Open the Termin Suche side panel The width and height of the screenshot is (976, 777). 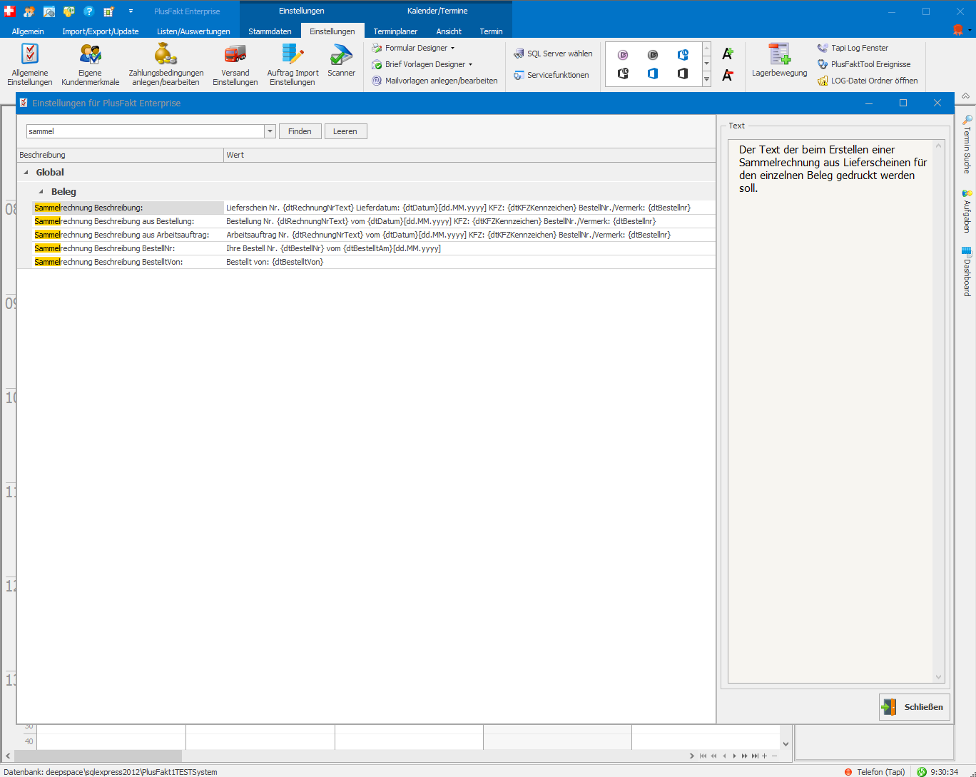(x=967, y=145)
